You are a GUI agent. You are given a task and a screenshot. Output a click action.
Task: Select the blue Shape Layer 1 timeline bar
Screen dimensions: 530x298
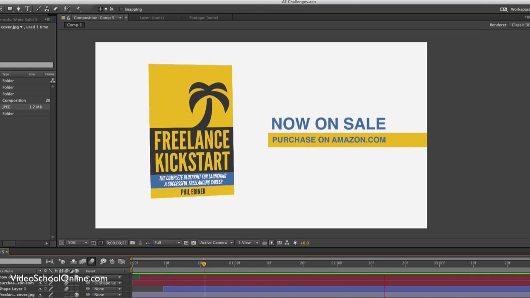point(347,289)
